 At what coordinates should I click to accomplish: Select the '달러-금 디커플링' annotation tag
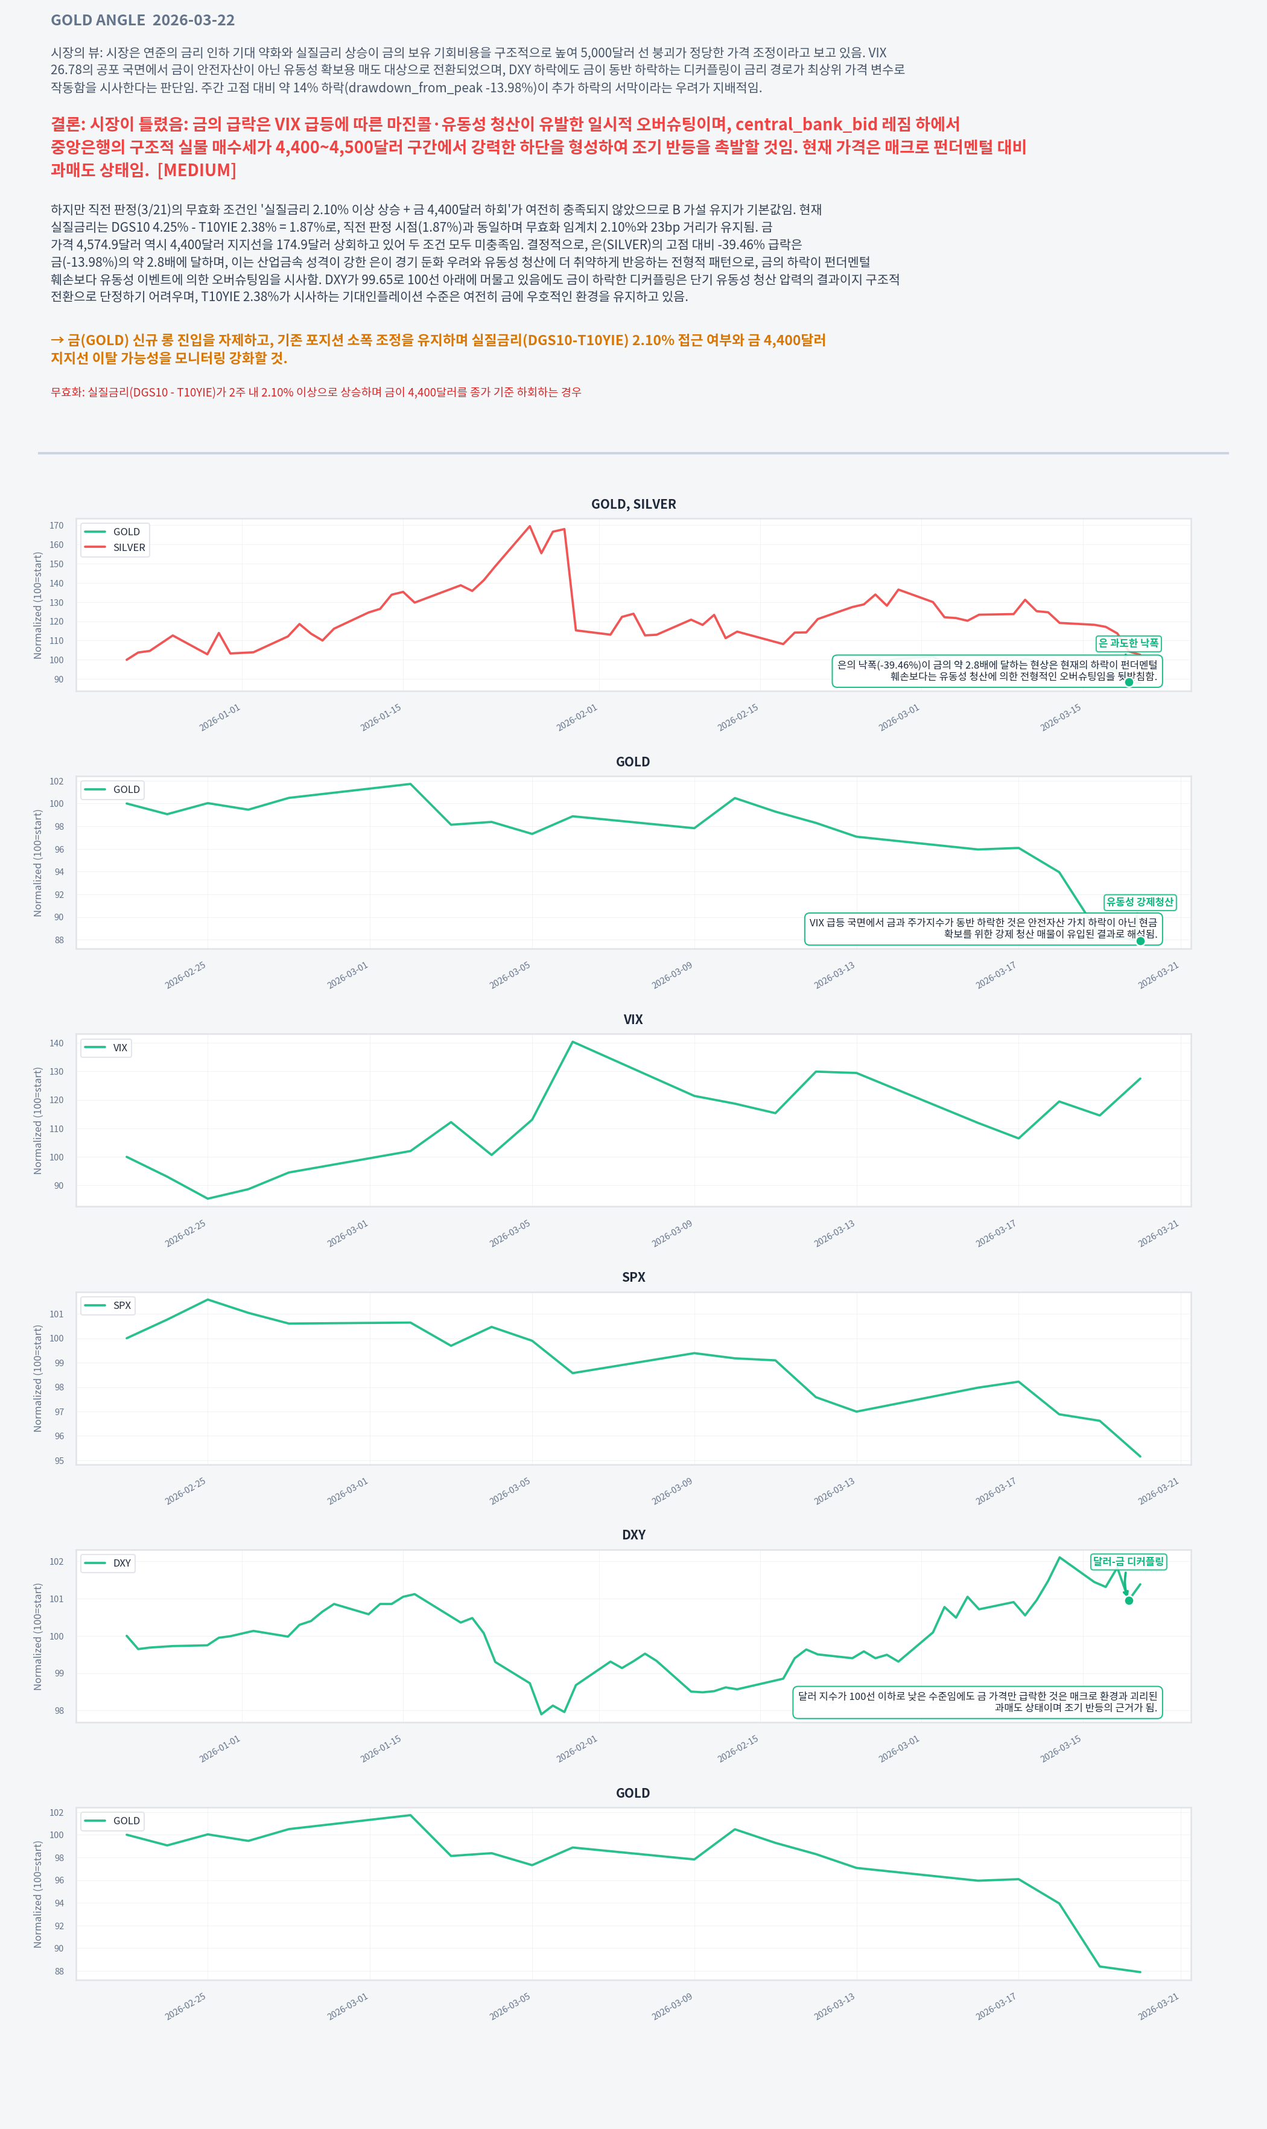(1128, 1561)
